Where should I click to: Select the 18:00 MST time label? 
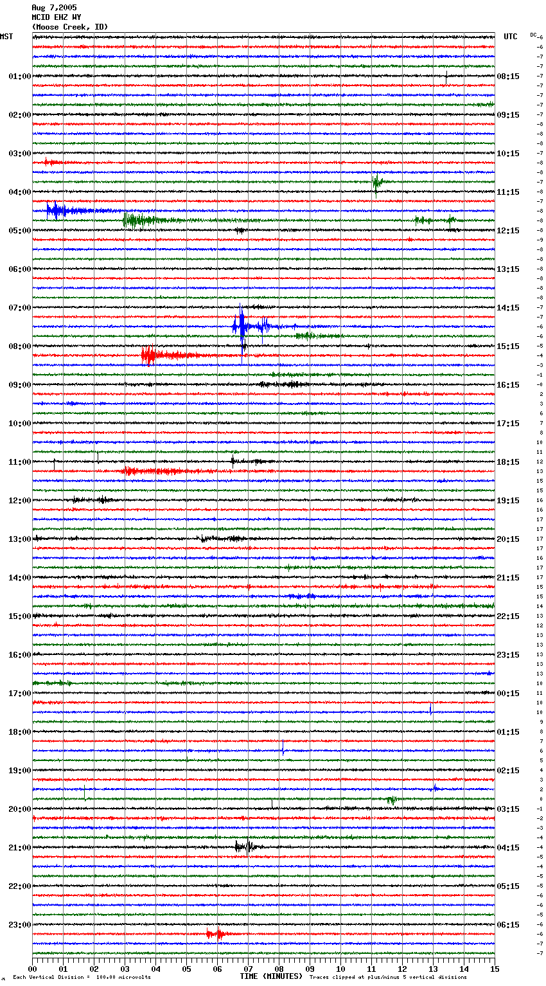click(x=20, y=732)
